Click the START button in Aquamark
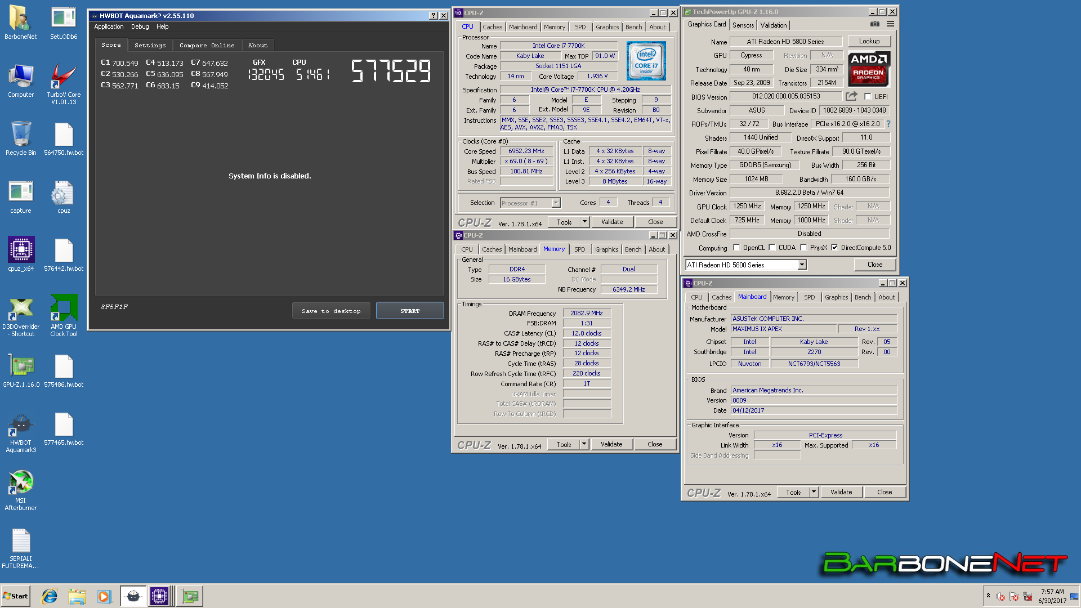Image resolution: width=1081 pixels, height=608 pixels. (410, 311)
